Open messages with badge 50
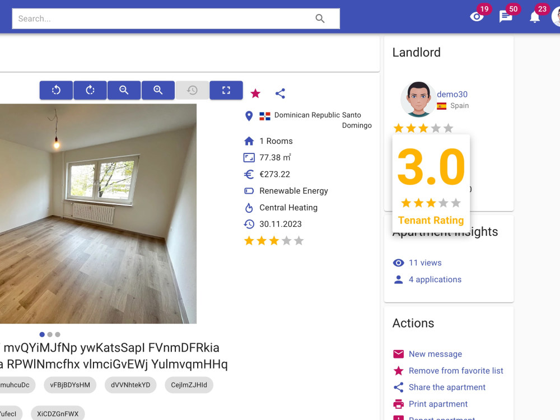The width and height of the screenshot is (560, 420). coord(506,16)
